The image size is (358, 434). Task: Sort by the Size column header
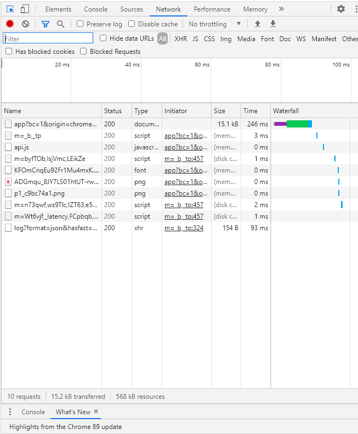coord(226,111)
